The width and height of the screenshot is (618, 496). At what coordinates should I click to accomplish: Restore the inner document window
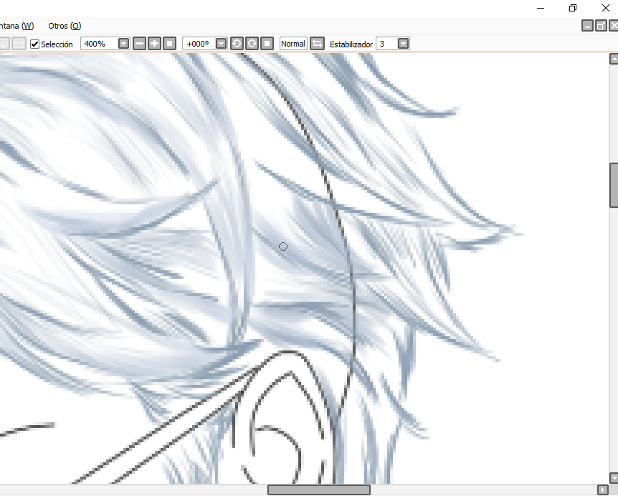click(x=601, y=26)
